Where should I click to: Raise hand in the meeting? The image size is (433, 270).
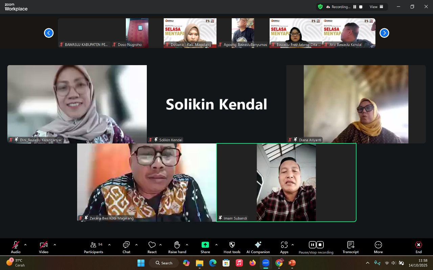tap(177, 247)
